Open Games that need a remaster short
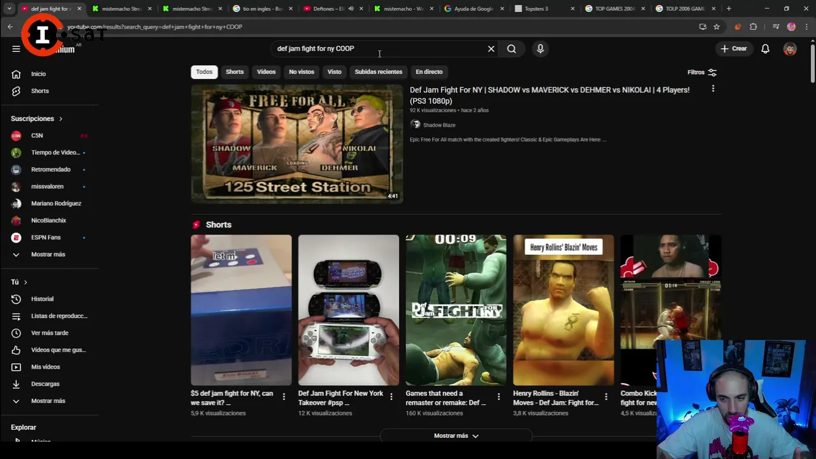Viewport: 816px width, 459px height. (x=456, y=310)
